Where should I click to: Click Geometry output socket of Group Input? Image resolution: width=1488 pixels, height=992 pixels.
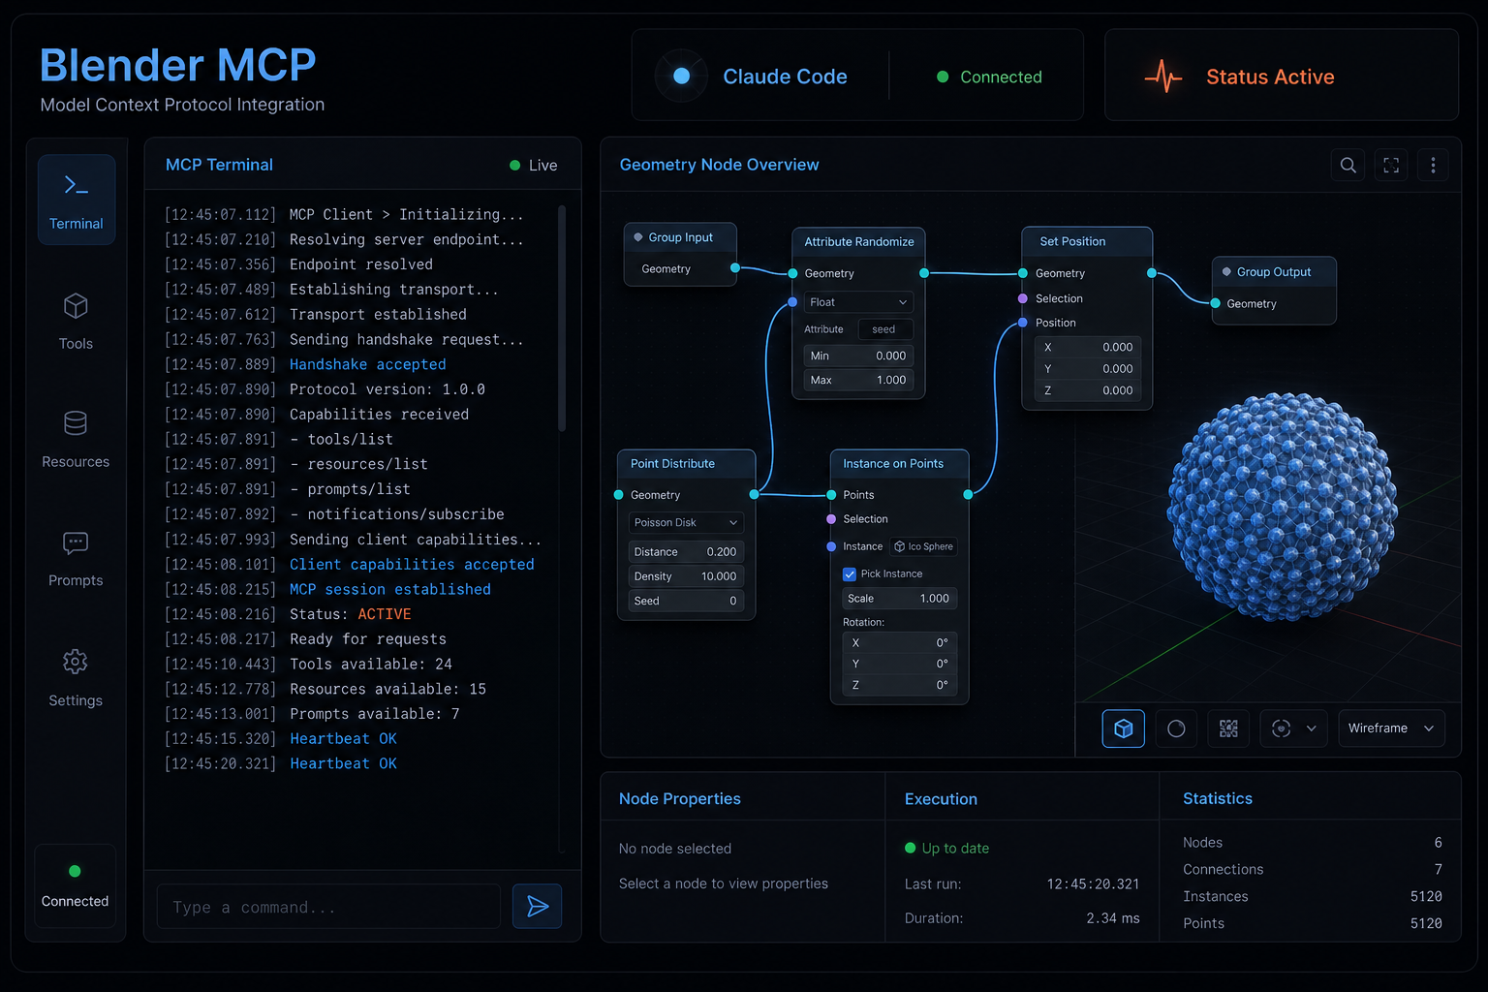point(735,268)
